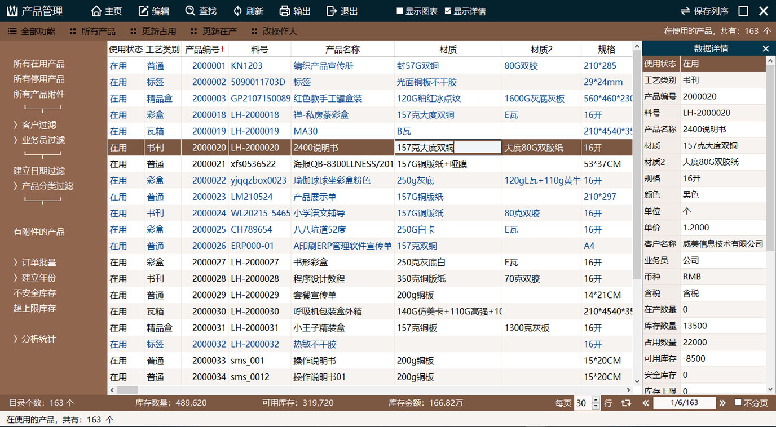Refresh the list with 刷新
The width and height of the screenshot is (776, 427).
(238, 11)
